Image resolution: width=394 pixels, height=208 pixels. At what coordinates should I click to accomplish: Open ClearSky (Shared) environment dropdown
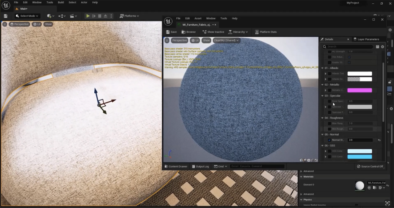pos(226,40)
